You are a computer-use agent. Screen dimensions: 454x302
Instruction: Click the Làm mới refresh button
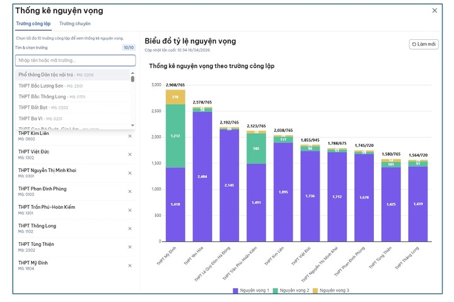click(424, 44)
